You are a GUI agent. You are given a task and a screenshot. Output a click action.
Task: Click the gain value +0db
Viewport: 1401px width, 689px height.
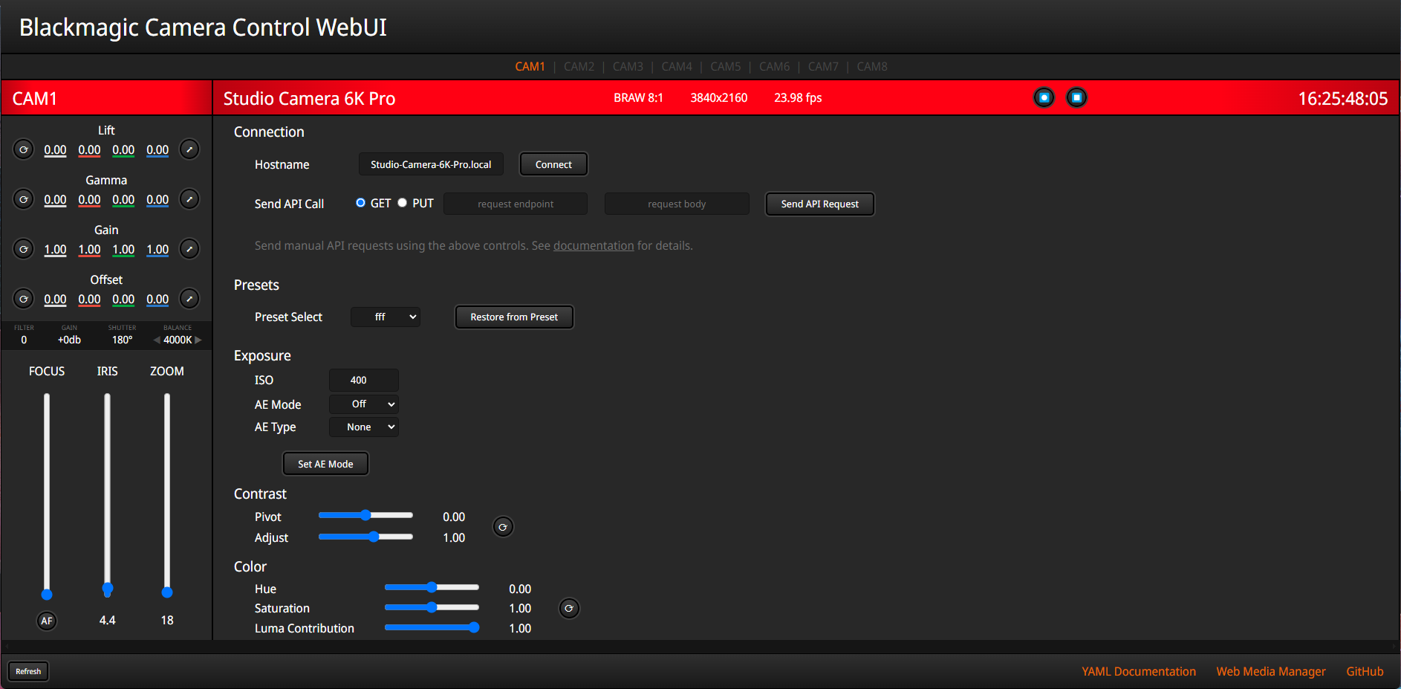(69, 340)
